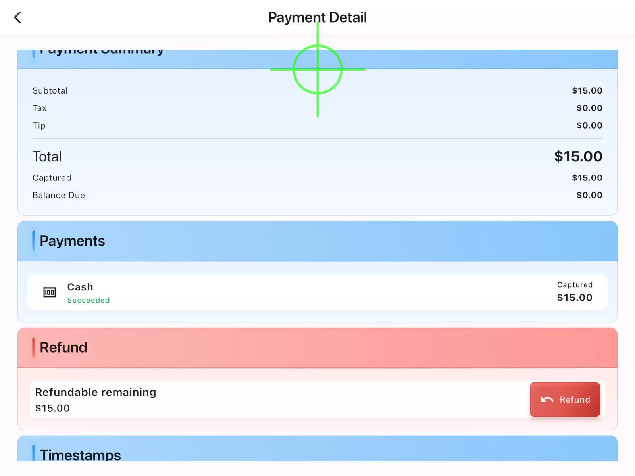This screenshot has width=635, height=476.
Task: Select the Cash payment card
Action: tap(317, 292)
